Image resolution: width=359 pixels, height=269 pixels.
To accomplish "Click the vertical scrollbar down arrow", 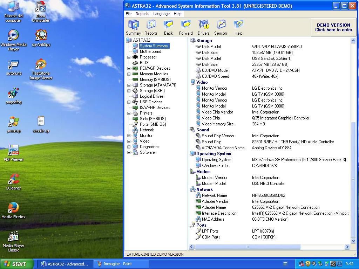I will pyautogui.click(x=353, y=241).
